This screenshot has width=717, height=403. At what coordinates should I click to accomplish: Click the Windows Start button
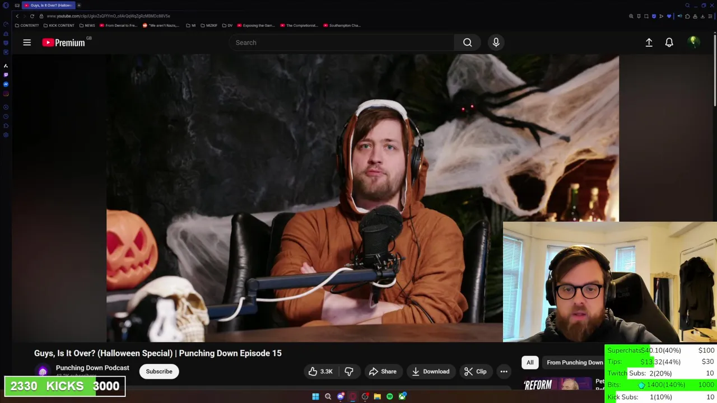coord(315,396)
